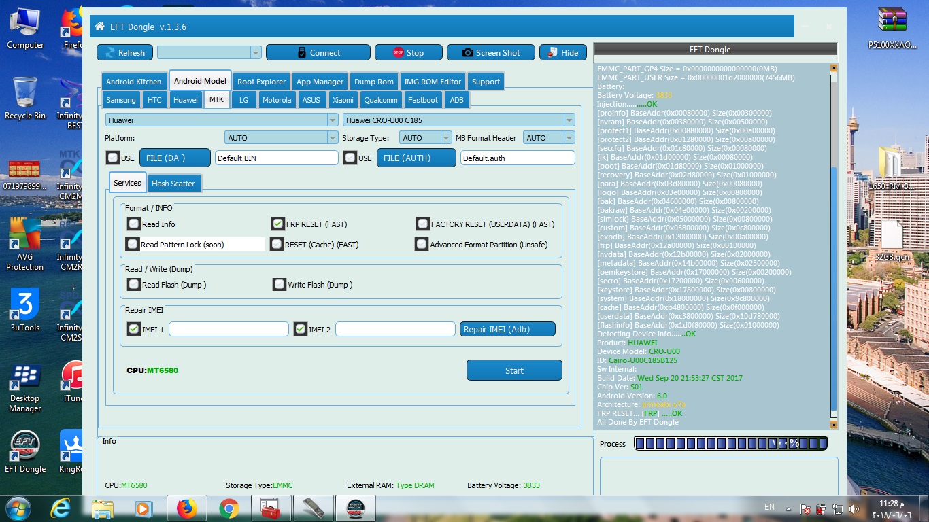The height and width of the screenshot is (522, 929).
Task: Click the EFT Dongle taskbar button
Action: pos(355,508)
